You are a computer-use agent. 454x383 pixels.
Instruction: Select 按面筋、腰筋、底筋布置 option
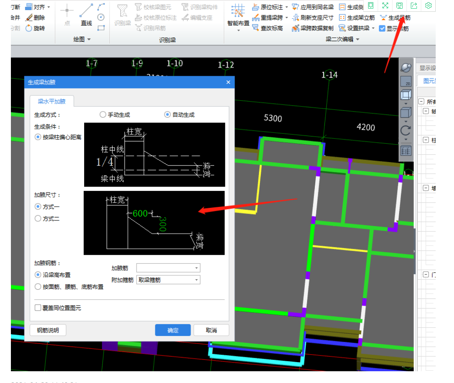[x=69, y=287]
